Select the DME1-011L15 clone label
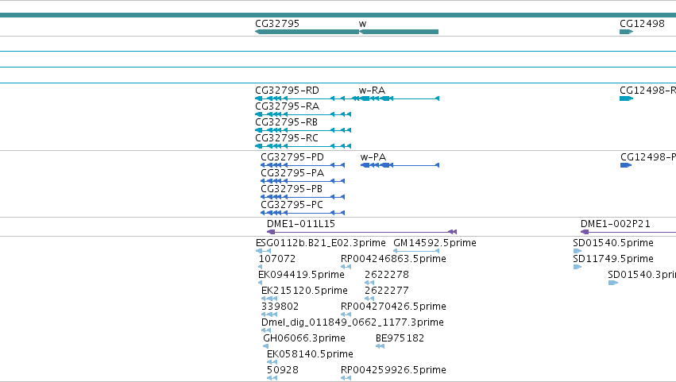The image size is (676, 382). pos(301,224)
